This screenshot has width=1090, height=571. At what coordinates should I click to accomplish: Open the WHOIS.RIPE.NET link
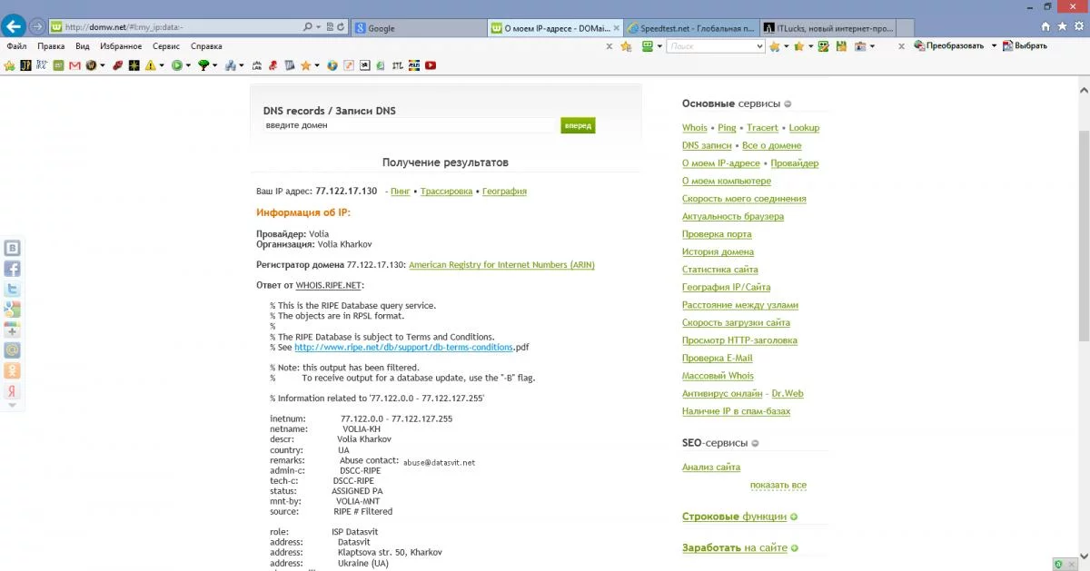tap(329, 285)
